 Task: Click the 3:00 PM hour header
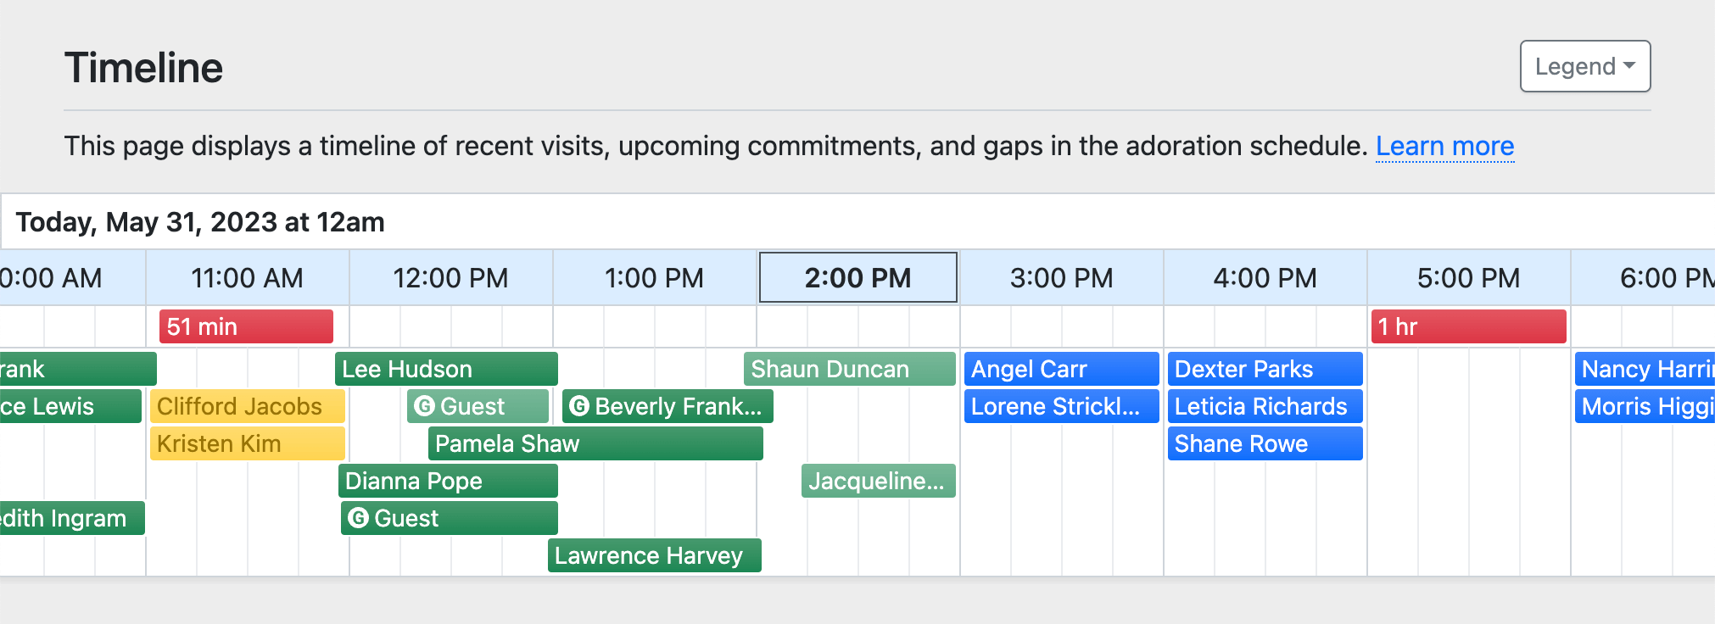click(x=1061, y=277)
